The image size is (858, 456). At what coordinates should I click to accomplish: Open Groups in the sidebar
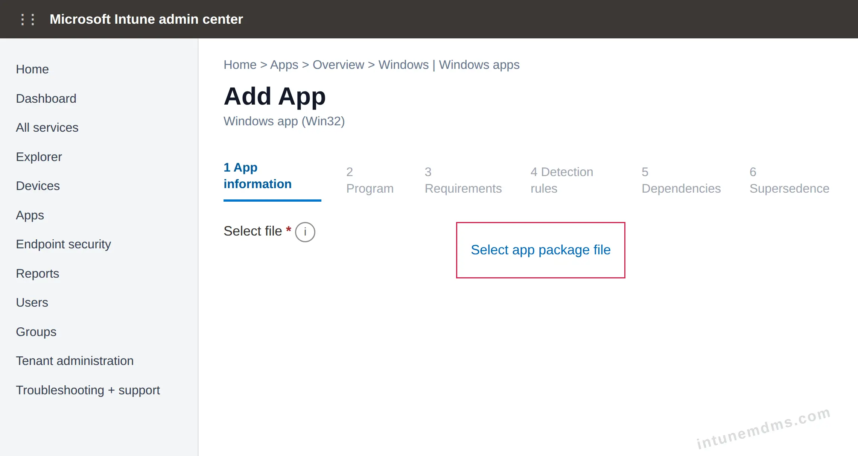coord(36,332)
